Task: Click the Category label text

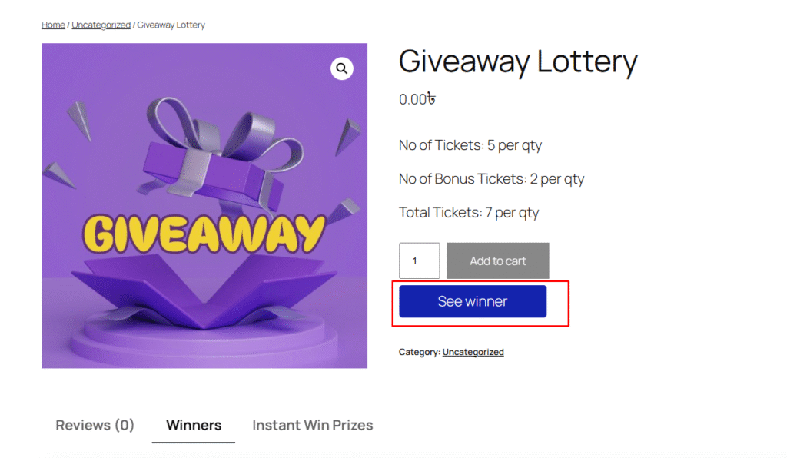Action: click(419, 352)
